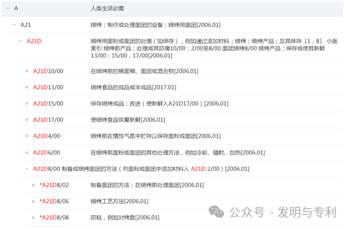This screenshot has width=350, height=230.
Task: Select the *A21D8/06 subgroup entry
Action: pyautogui.click(x=54, y=201)
